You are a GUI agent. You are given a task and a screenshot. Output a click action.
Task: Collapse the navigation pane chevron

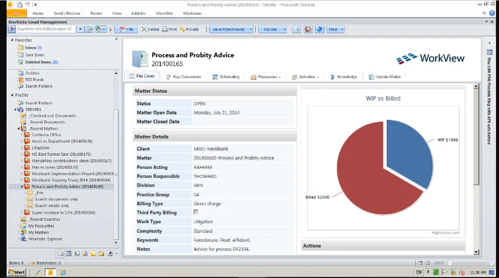(116, 39)
